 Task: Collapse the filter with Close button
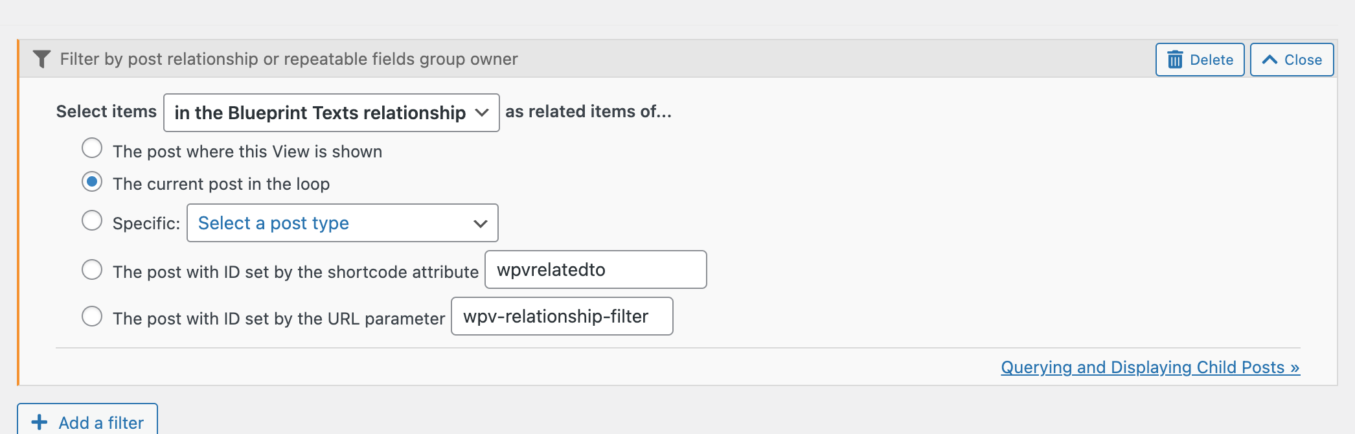click(1292, 60)
